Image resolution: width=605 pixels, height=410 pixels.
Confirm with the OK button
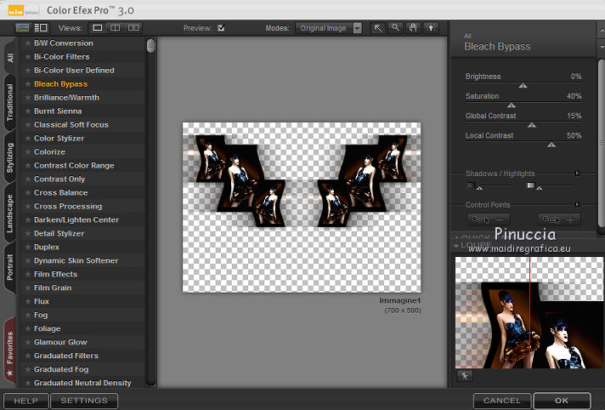coord(562,401)
